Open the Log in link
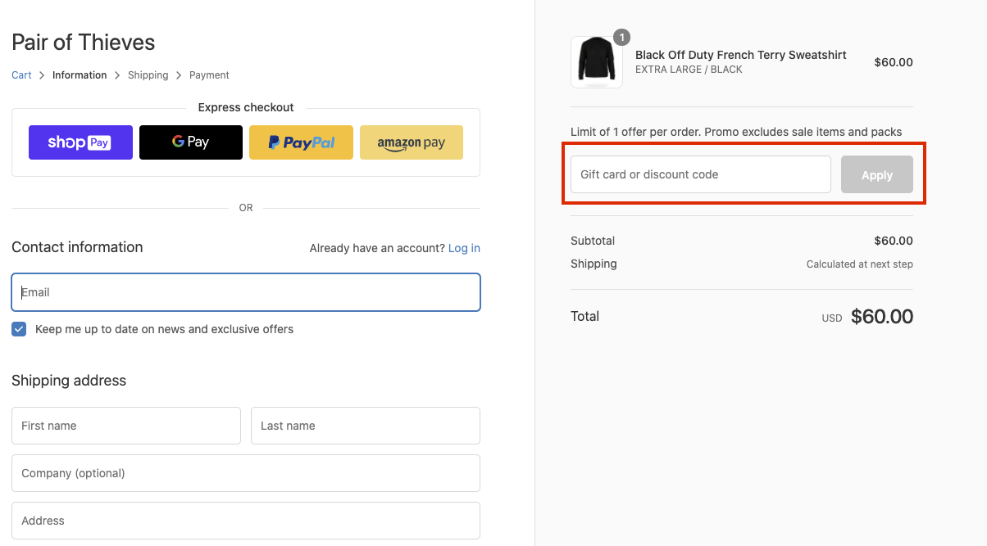Screen dimensions: 987x546 [464, 248]
